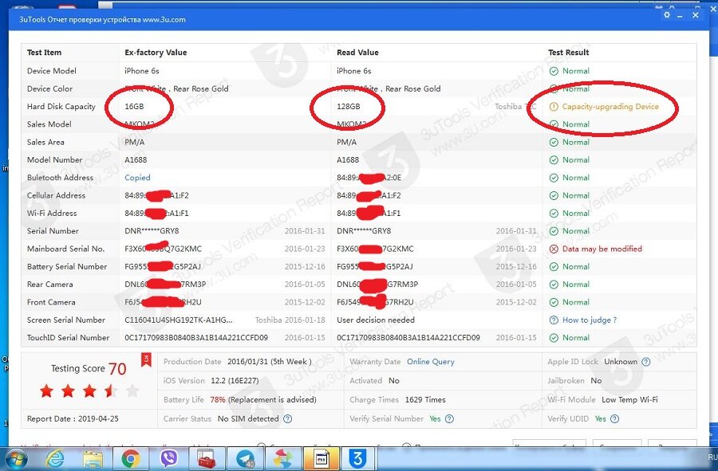Click Test Item column header

44,53
